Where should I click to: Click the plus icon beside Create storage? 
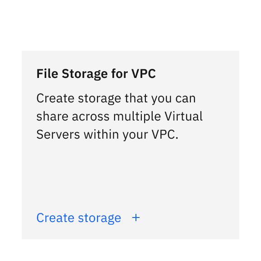click(x=136, y=217)
